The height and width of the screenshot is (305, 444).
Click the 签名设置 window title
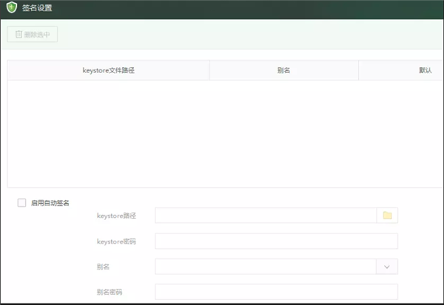[x=37, y=9]
